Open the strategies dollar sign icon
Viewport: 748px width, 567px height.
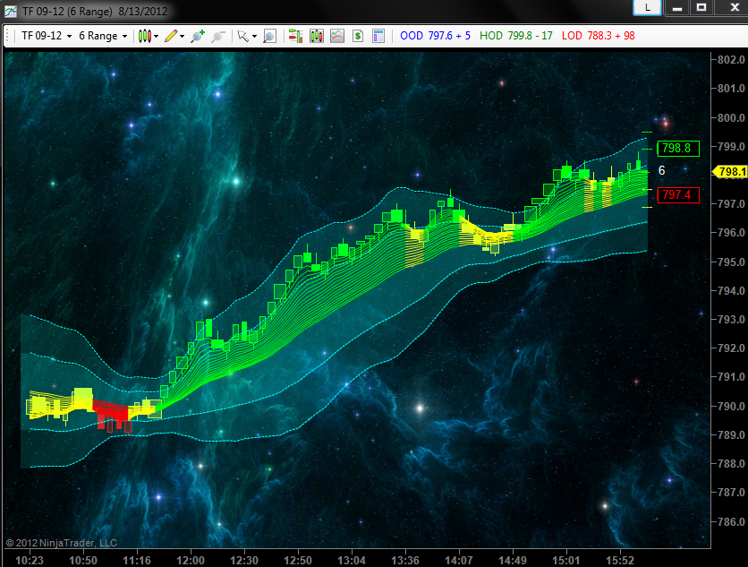click(358, 36)
